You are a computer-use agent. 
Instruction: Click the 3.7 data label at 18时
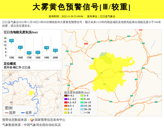point(38,52)
